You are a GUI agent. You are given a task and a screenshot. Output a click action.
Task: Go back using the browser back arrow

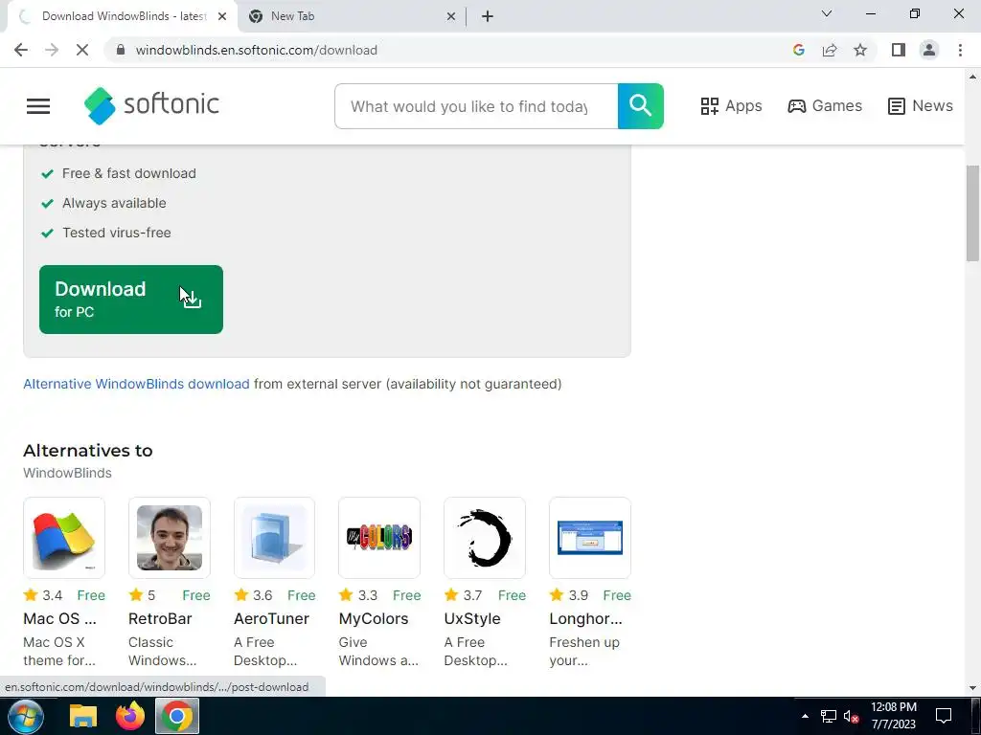pos(21,50)
